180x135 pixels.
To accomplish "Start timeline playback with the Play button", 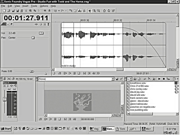I will pyautogui.click(x=70, y=73).
